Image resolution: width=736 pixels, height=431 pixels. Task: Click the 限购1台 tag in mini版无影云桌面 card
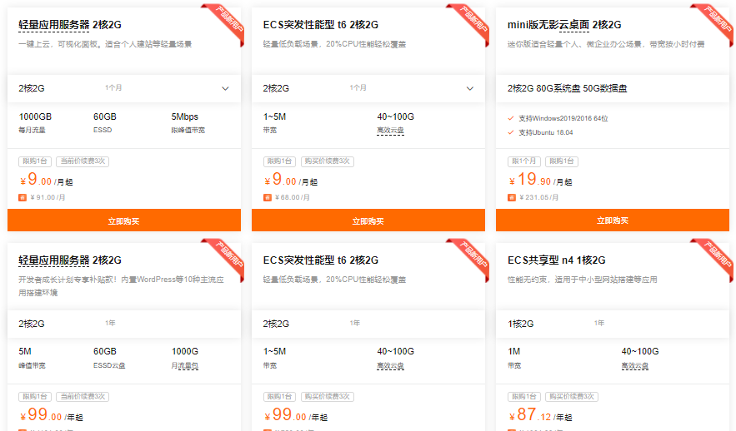562,161
